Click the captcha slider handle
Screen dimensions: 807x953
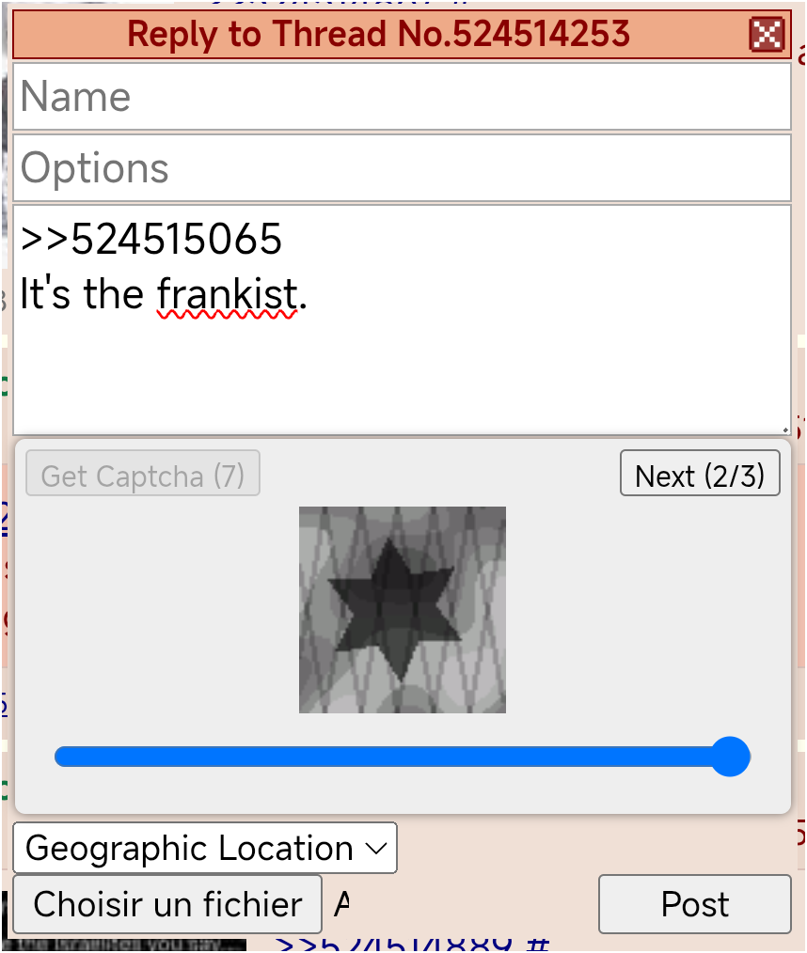730,757
